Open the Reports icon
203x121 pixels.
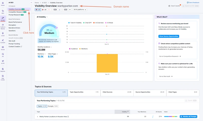click(3, 69)
